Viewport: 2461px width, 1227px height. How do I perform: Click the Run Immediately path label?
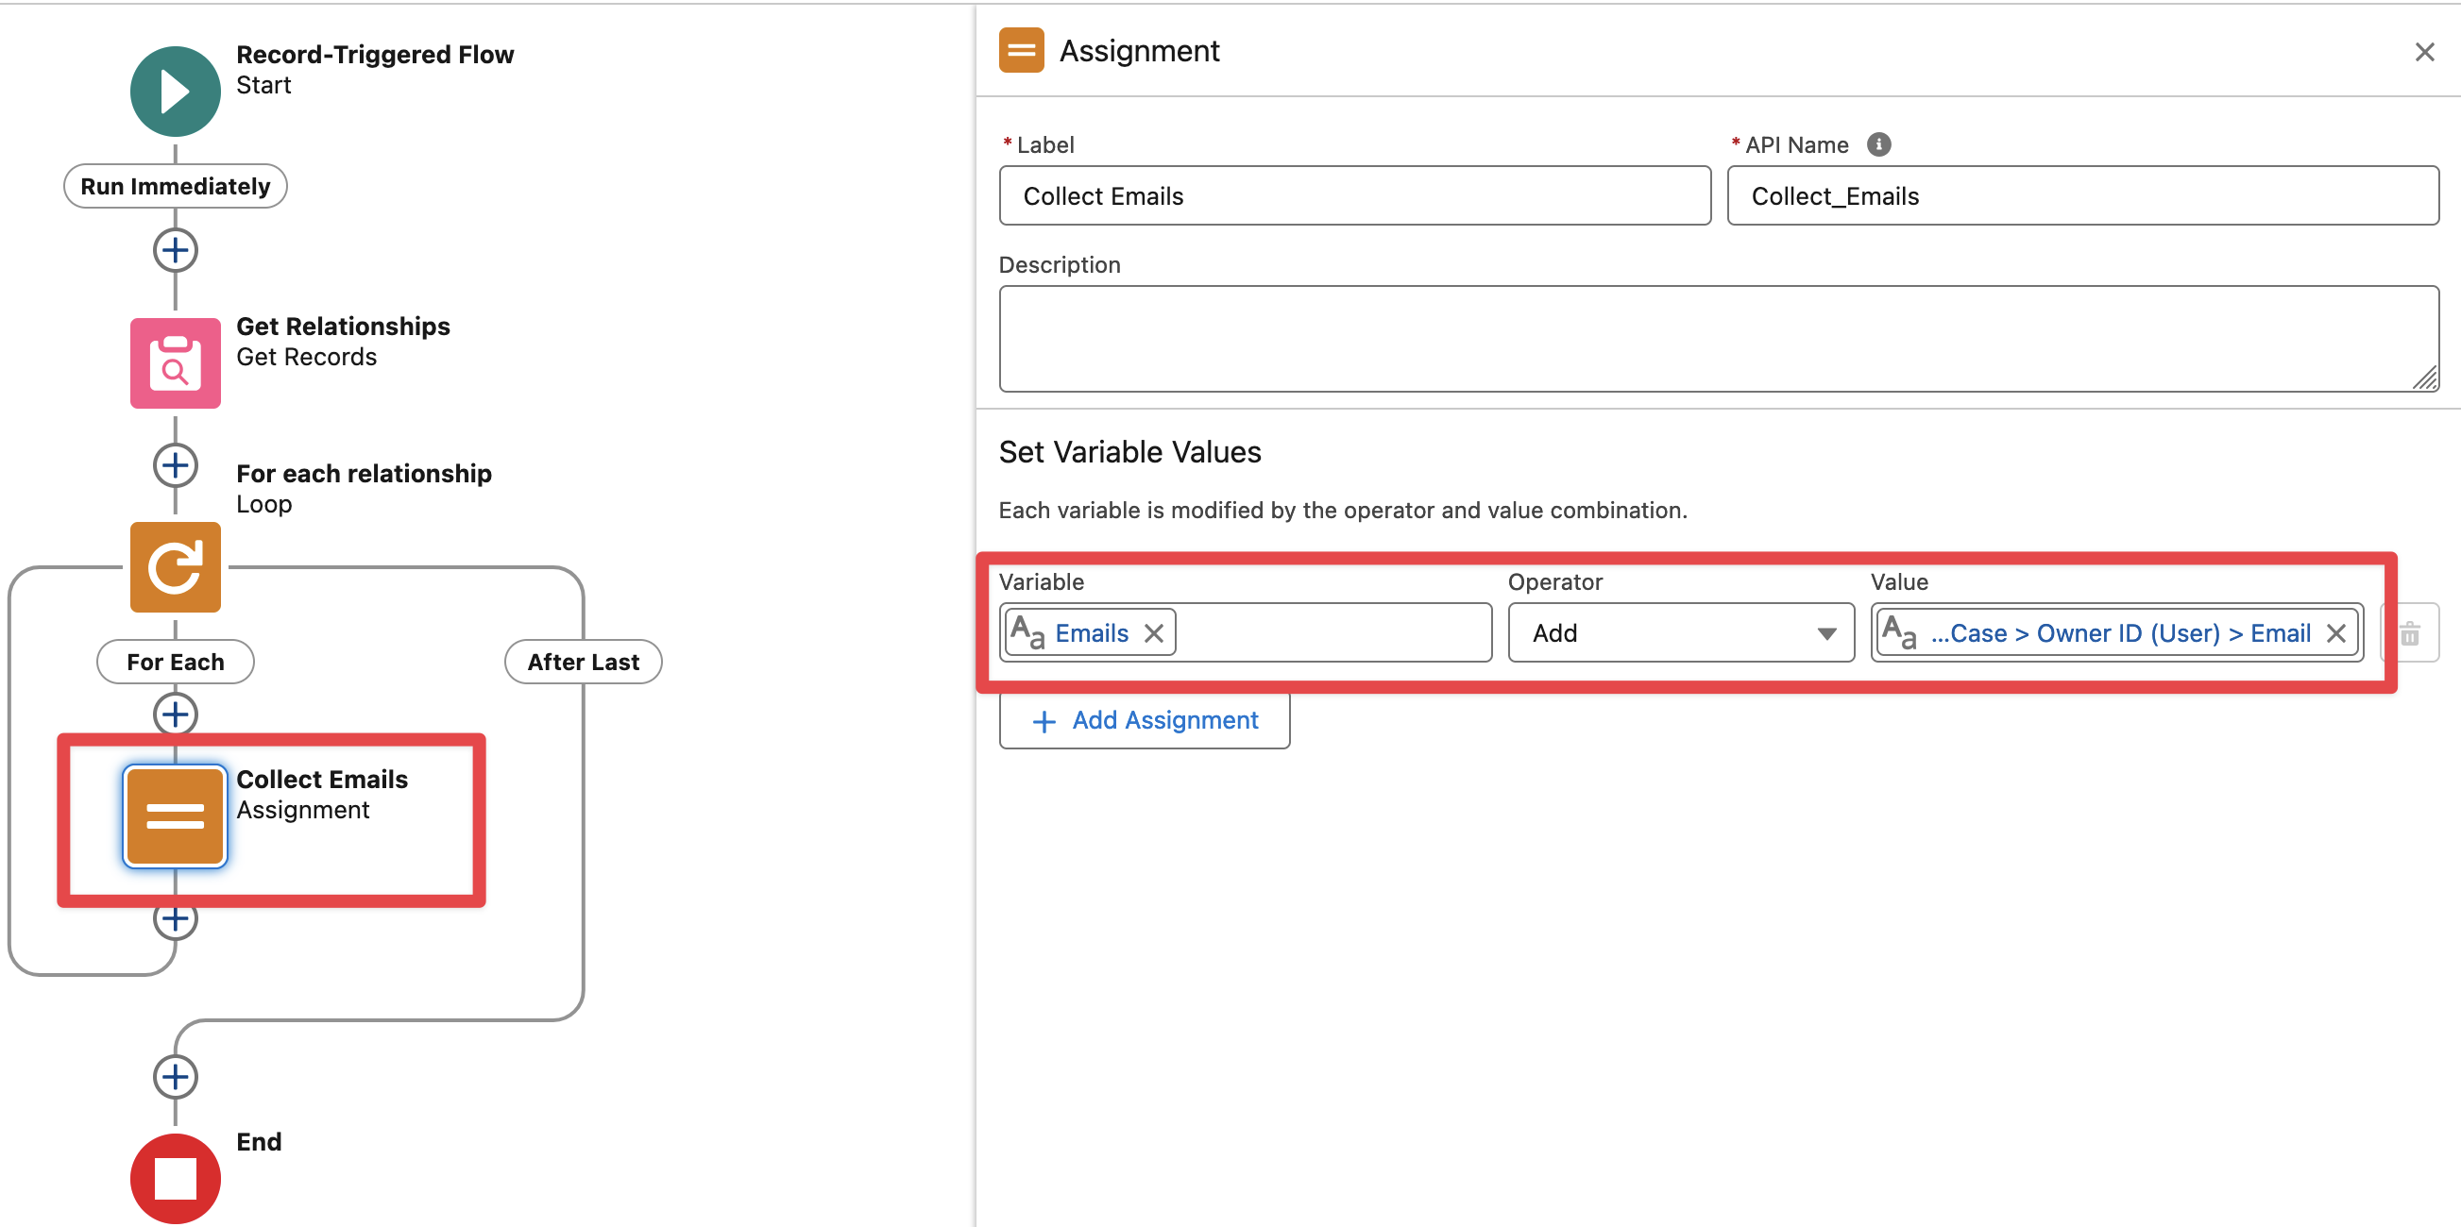click(x=175, y=186)
